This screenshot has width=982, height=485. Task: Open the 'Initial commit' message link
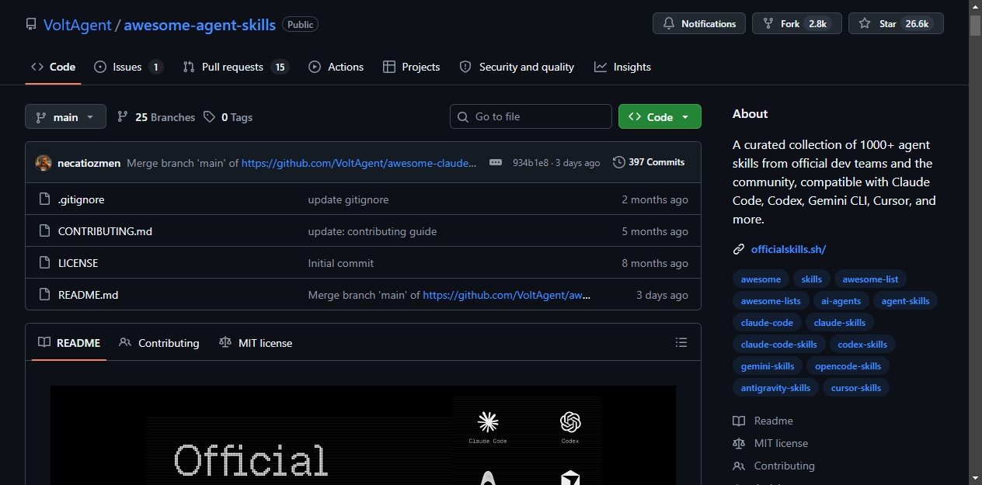click(340, 263)
